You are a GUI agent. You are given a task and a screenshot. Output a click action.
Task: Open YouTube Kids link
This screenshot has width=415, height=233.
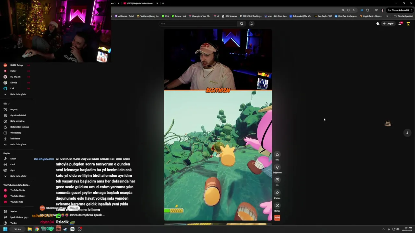17,202
